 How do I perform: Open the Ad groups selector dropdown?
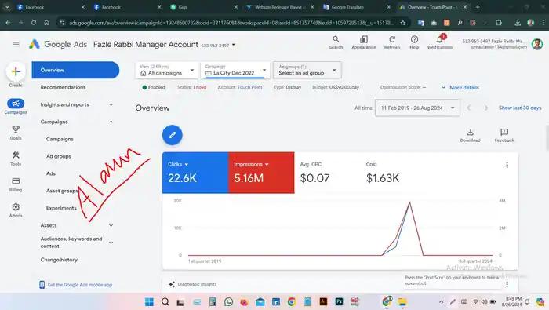pyautogui.click(x=307, y=71)
